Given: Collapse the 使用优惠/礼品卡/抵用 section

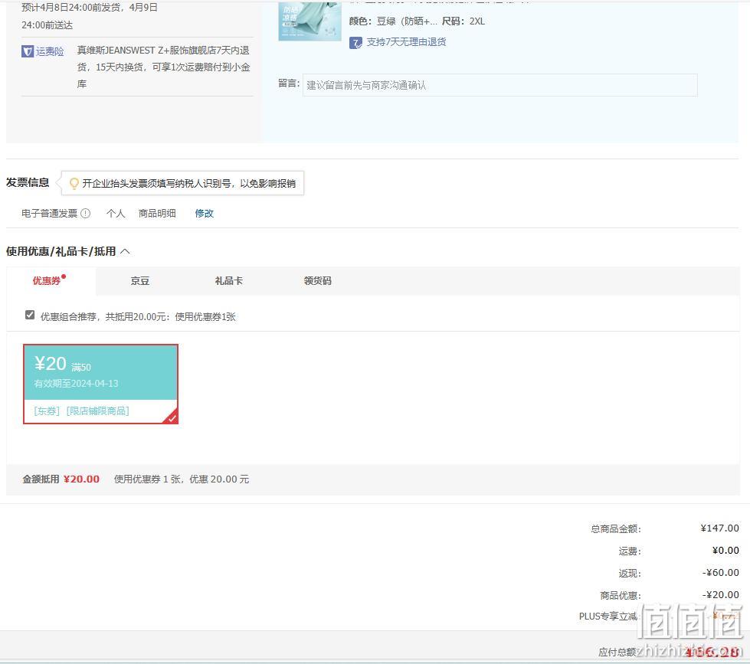Looking at the screenshot, I should 125,251.
